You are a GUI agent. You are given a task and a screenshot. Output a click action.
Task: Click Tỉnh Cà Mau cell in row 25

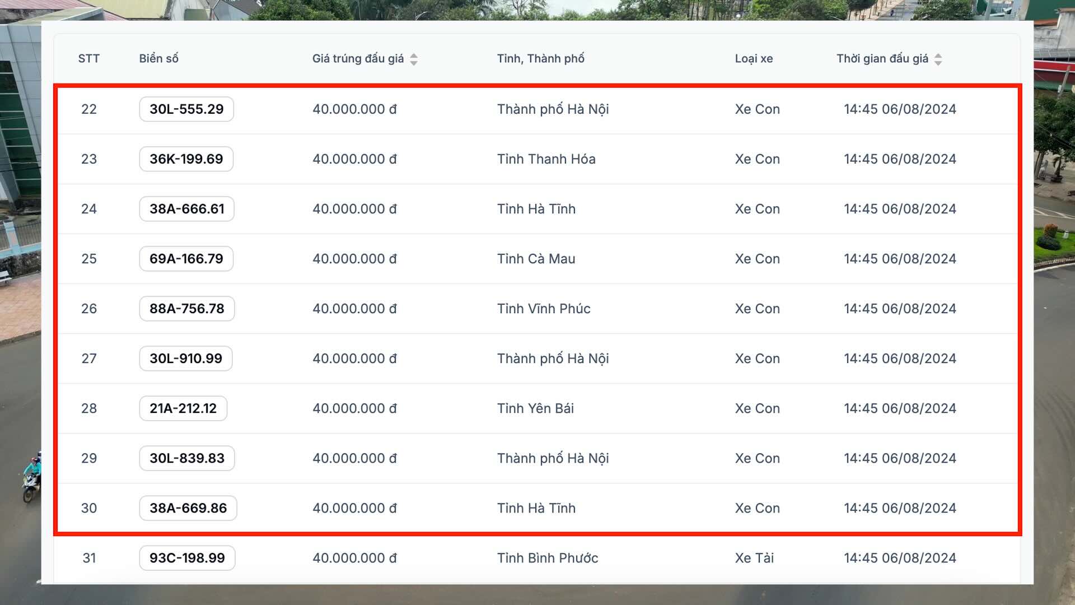pyautogui.click(x=536, y=259)
